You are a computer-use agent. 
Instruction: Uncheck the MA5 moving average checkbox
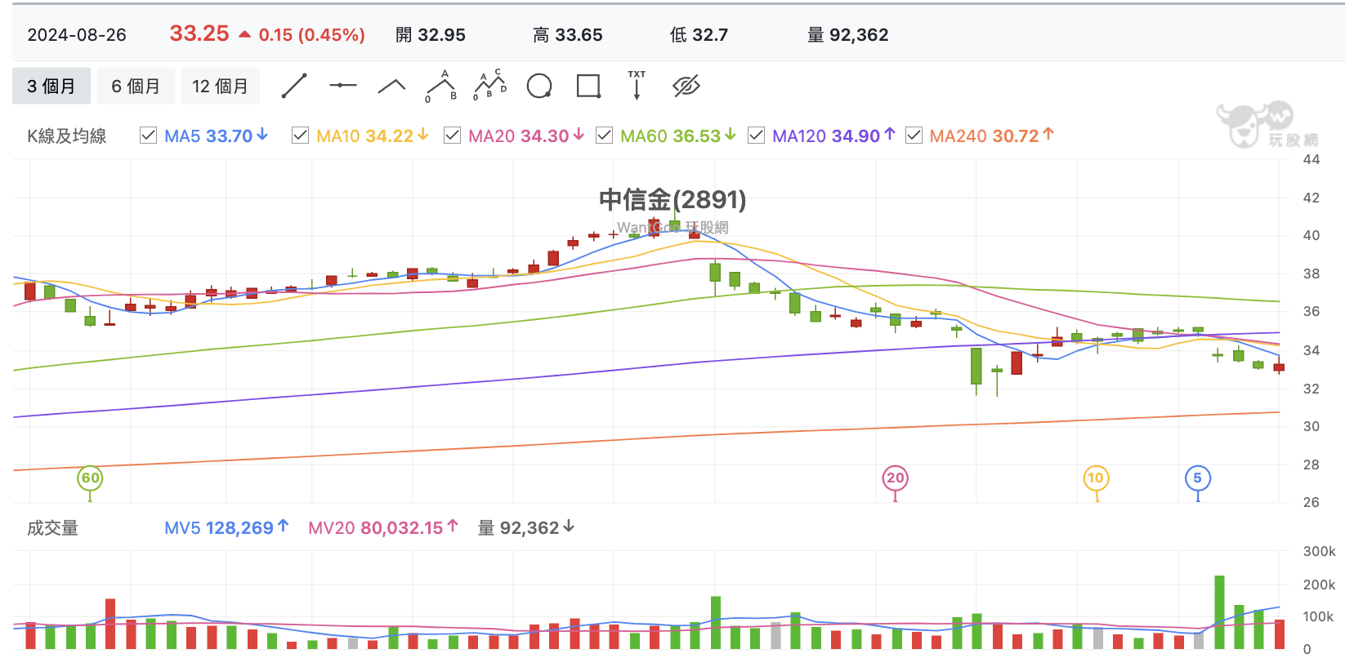click(x=148, y=136)
